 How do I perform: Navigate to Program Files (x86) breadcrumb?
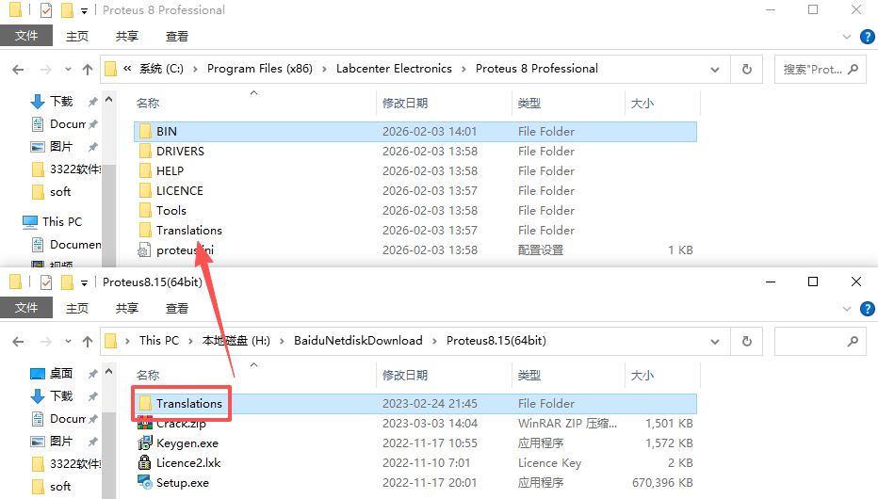pos(260,69)
